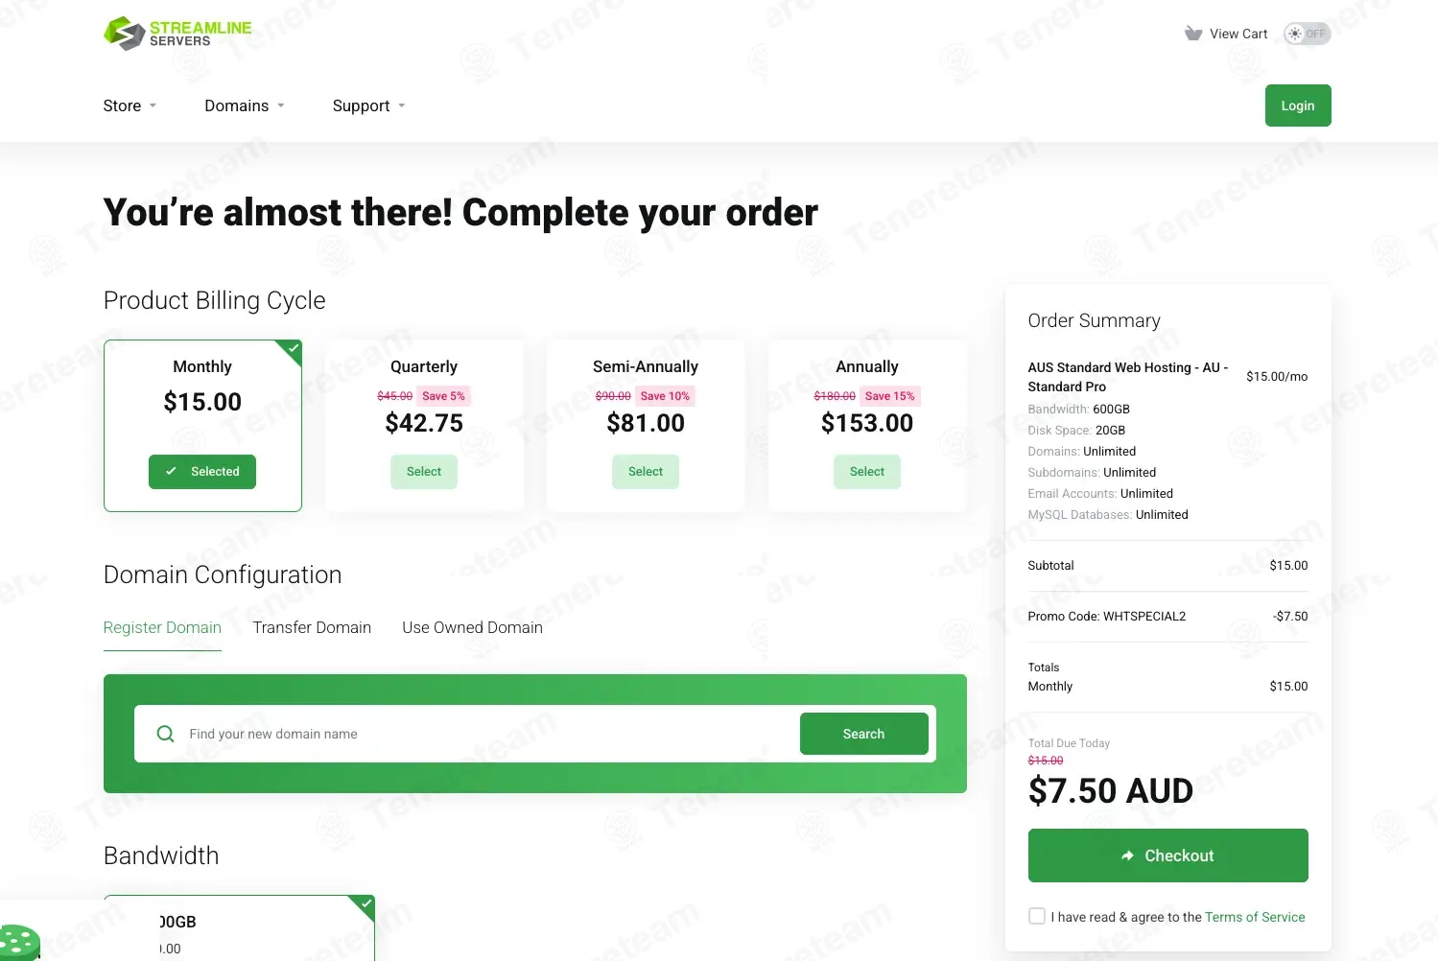Viewport: 1438px width, 961px height.
Task: Click the arrow icon on Checkout button
Action: [1128, 856]
